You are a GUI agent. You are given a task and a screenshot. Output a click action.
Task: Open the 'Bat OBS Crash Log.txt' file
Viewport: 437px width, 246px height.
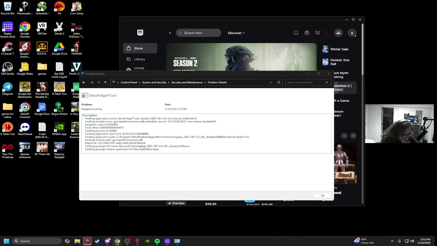tap(59, 70)
